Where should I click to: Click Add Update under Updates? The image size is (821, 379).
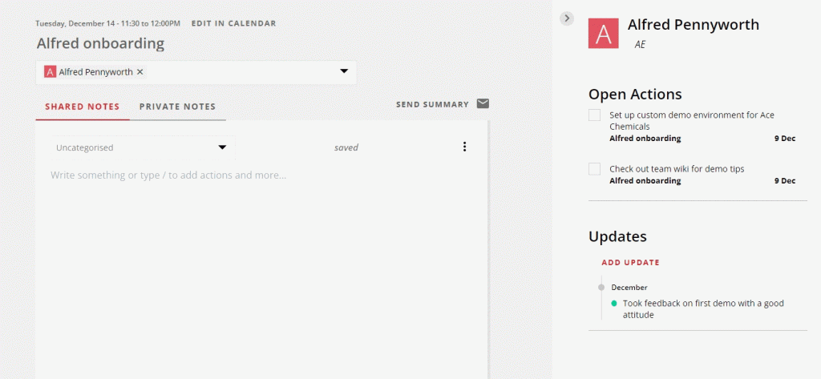pyautogui.click(x=630, y=262)
